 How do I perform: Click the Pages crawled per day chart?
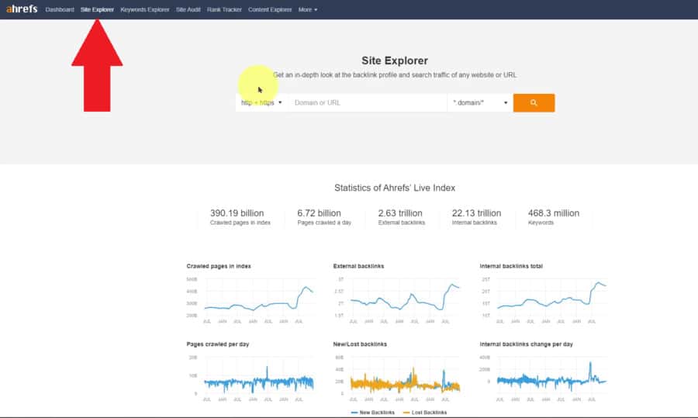coord(251,378)
